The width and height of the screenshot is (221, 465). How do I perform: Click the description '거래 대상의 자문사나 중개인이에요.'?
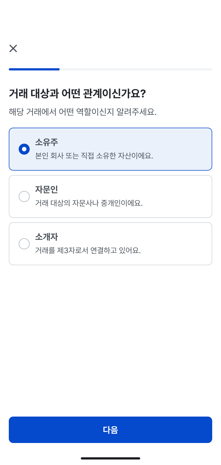coord(89,203)
